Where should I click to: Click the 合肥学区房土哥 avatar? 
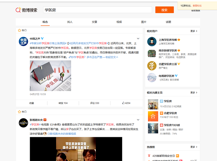click(152, 66)
